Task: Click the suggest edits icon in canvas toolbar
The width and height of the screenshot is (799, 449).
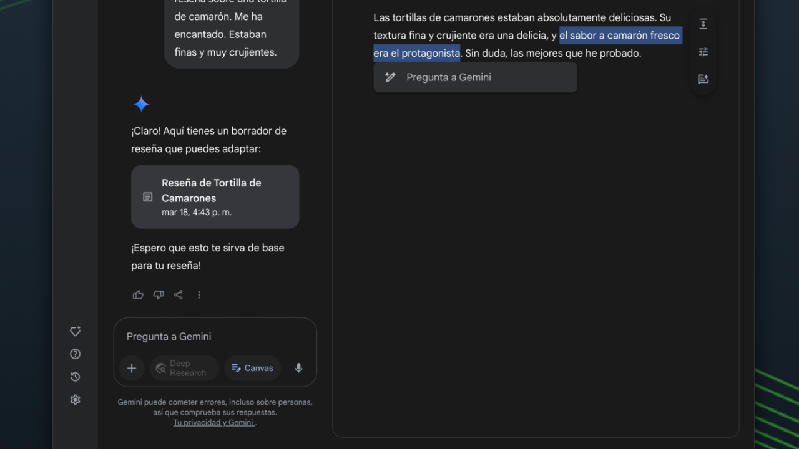Action: (703, 79)
